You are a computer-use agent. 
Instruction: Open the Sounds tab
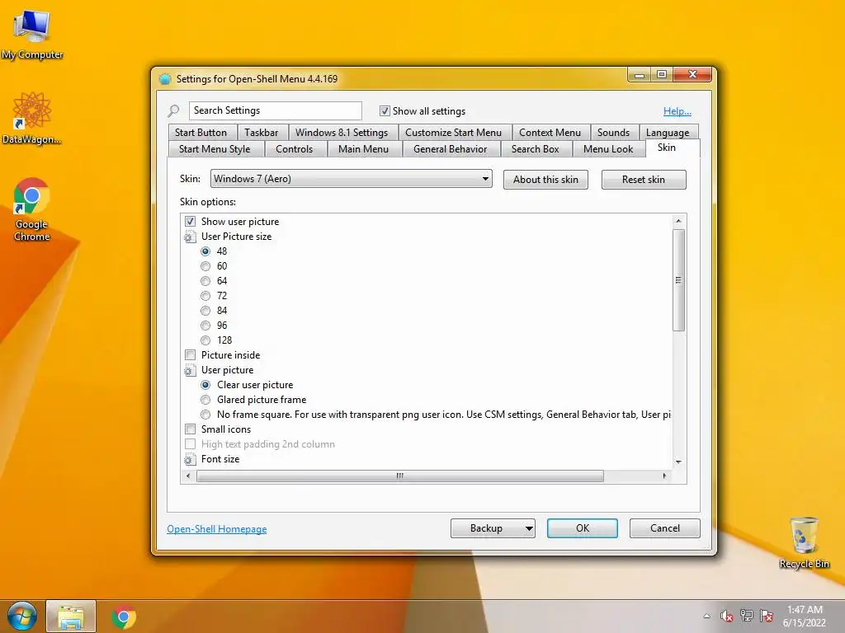(613, 133)
